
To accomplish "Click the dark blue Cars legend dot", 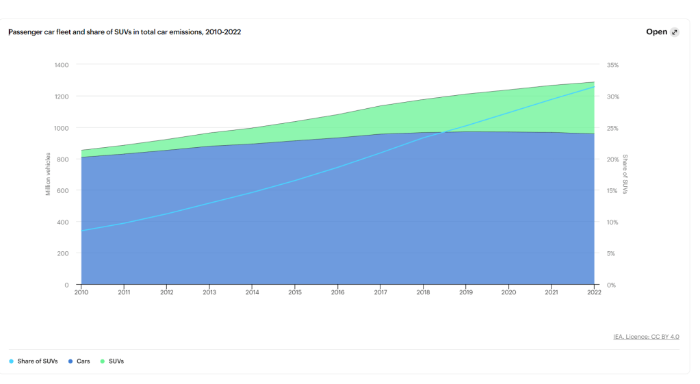I will pos(70,361).
